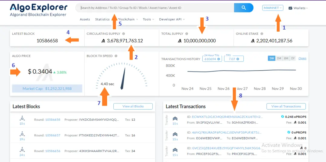Click Algo symbol beside Total Supply value
Screen dimensions: 326x162
[180, 41]
